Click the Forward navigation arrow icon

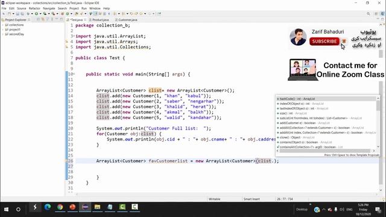point(150,14)
